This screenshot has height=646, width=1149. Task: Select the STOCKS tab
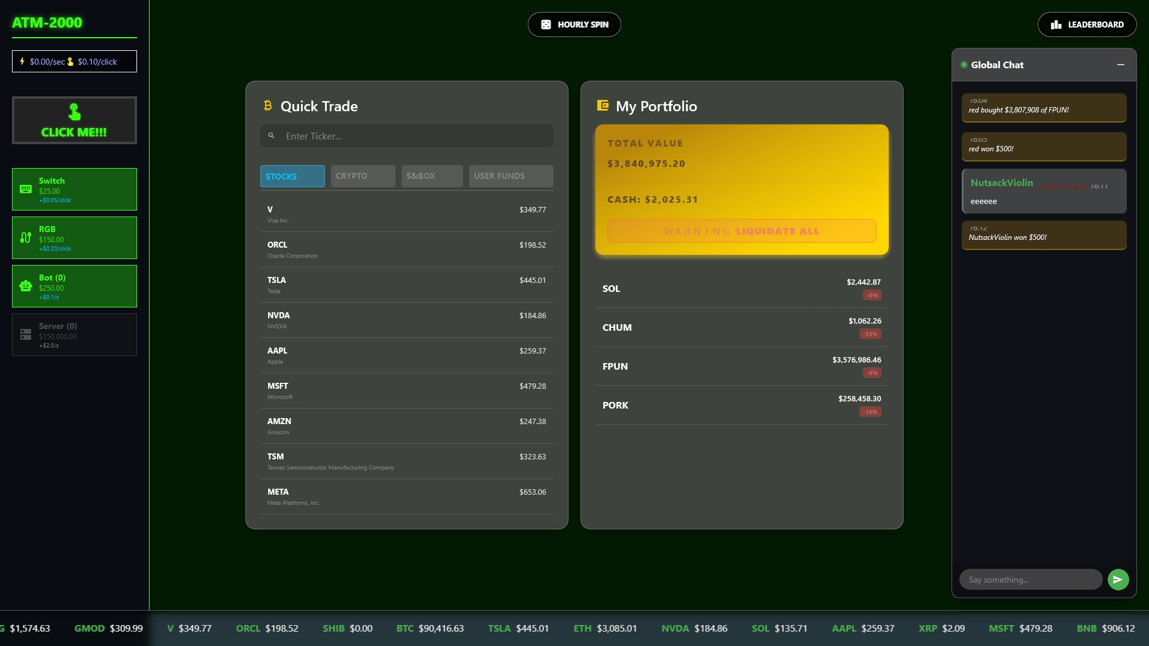point(292,176)
